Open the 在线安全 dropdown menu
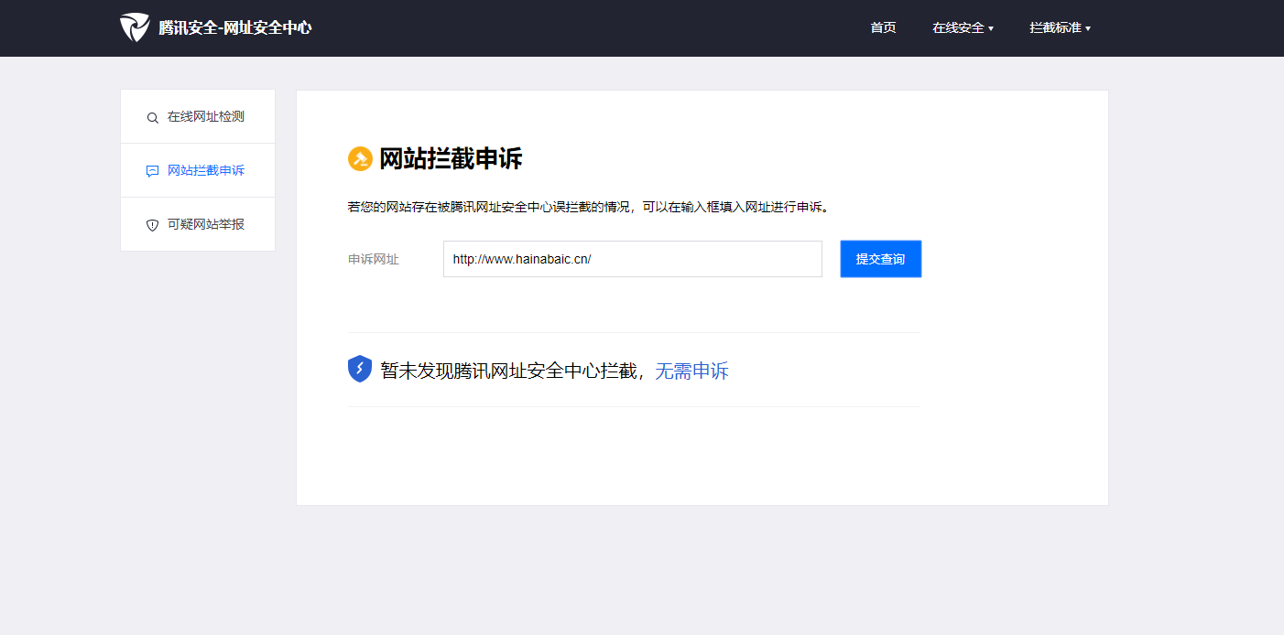The image size is (1284, 635). (x=963, y=27)
